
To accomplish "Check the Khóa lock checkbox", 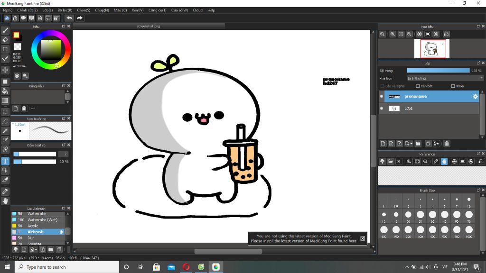I will click(x=453, y=86).
